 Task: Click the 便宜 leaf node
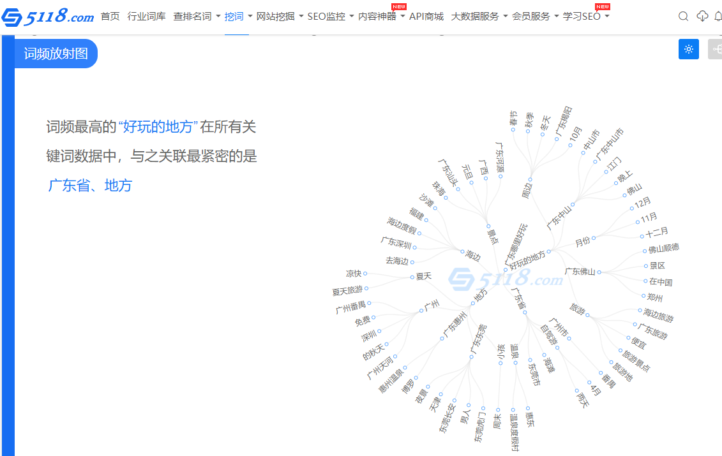638,343
